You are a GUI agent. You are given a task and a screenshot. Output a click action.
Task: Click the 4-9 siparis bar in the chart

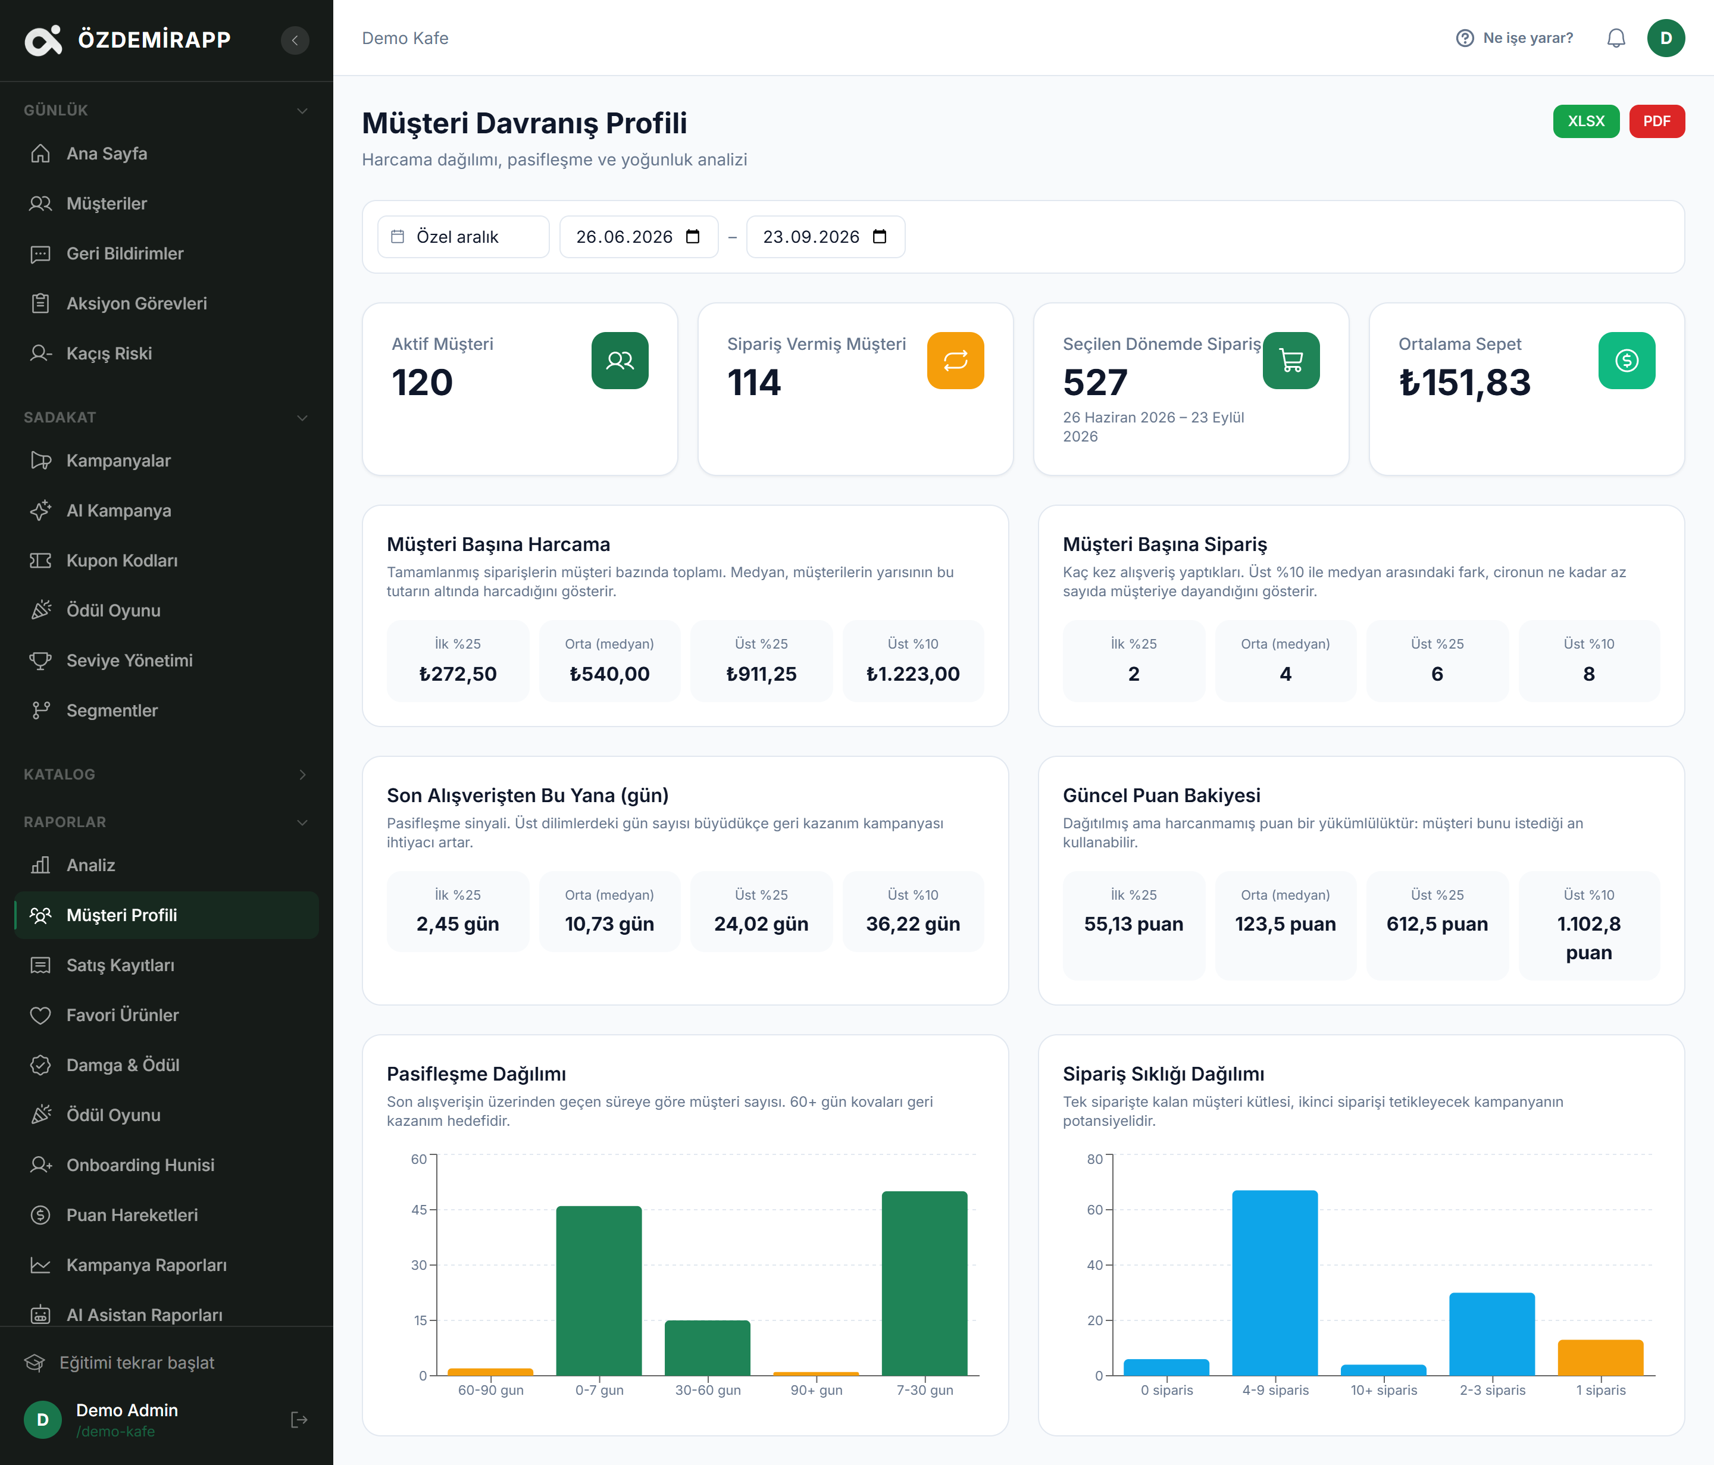click(x=1275, y=1283)
